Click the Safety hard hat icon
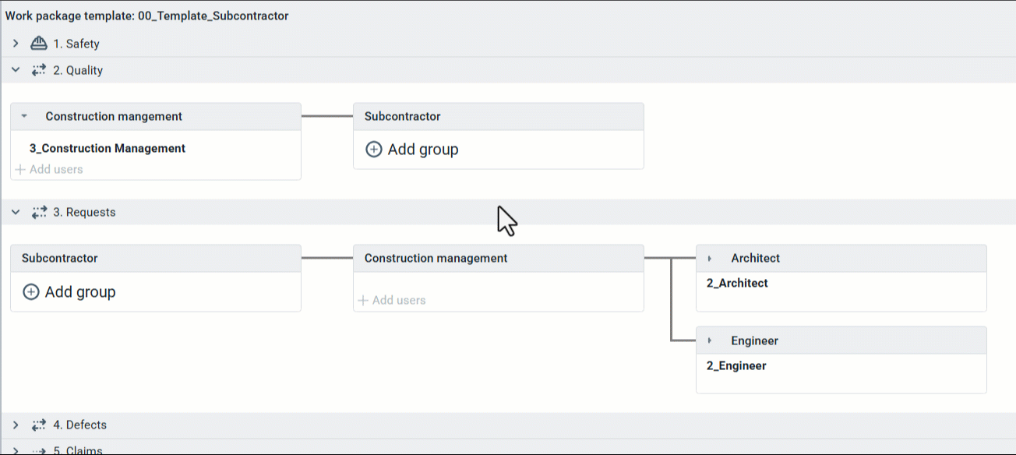 coord(39,44)
